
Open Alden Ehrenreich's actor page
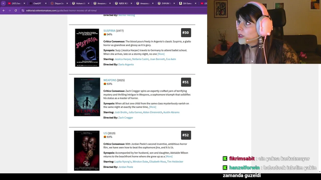coord(152,112)
